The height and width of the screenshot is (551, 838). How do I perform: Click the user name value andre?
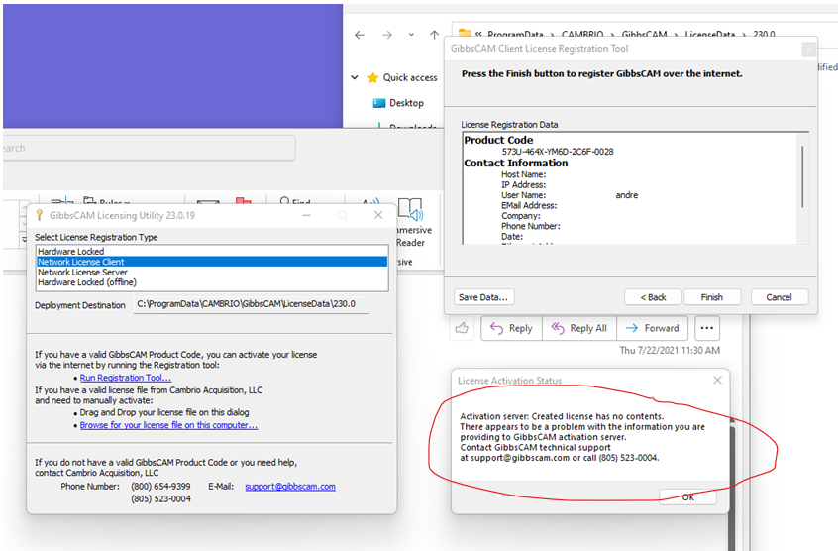[626, 195]
